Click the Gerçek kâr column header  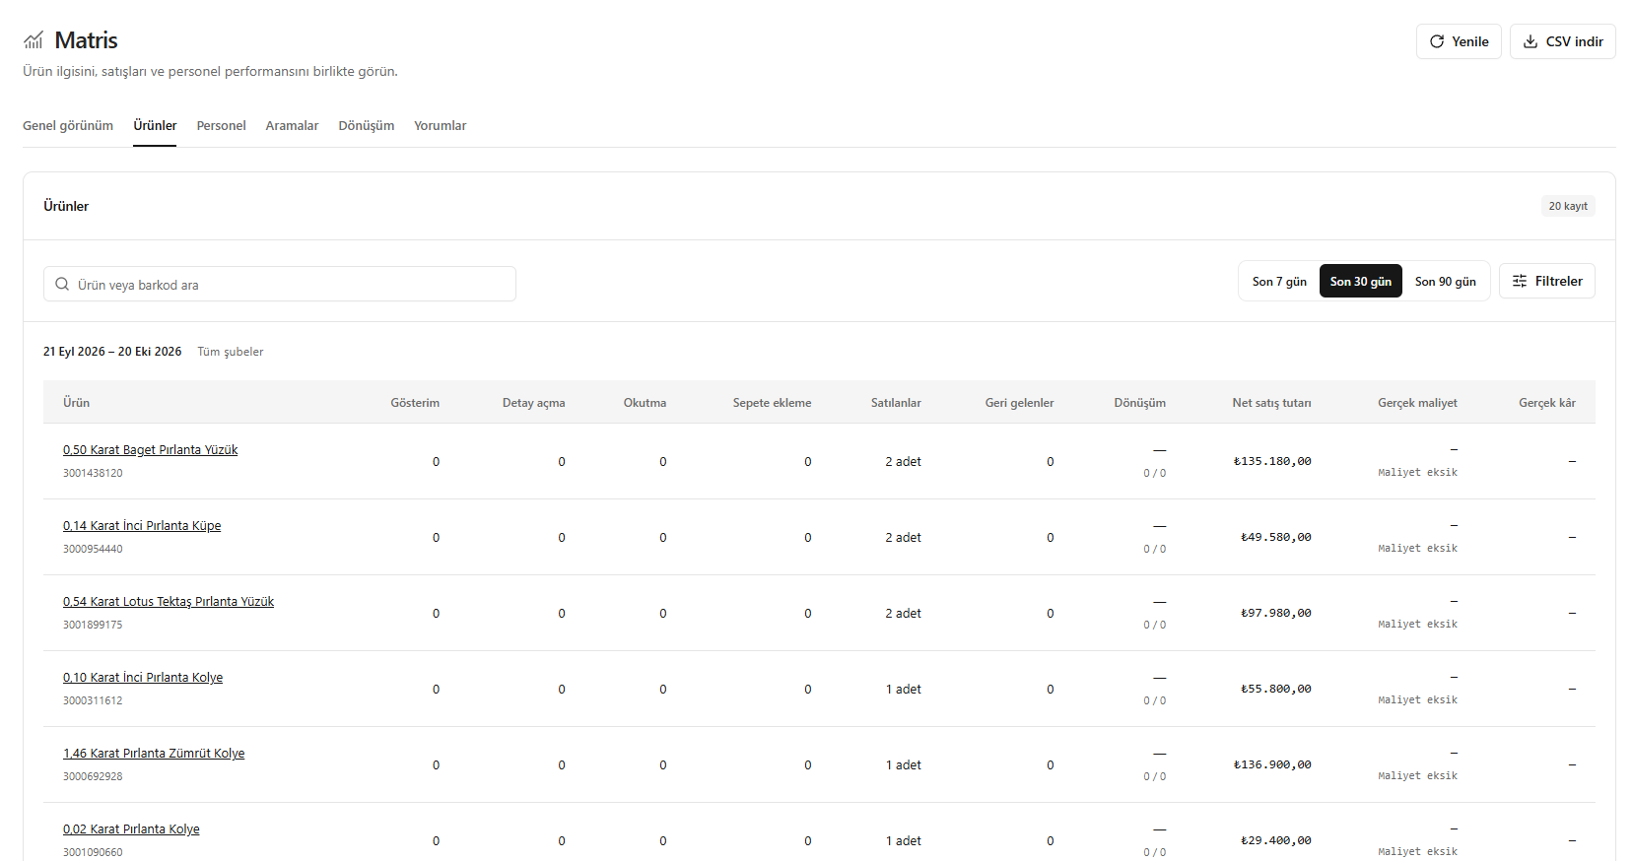click(x=1546, y=402)
